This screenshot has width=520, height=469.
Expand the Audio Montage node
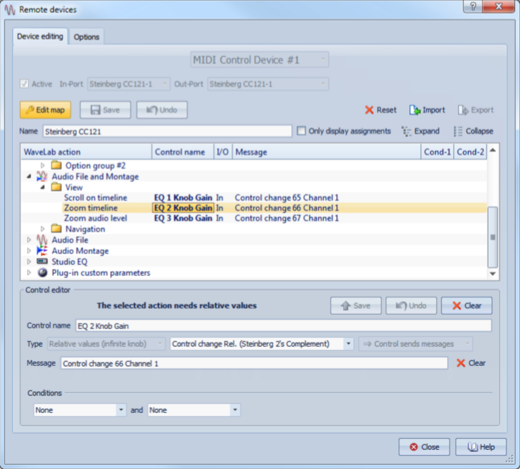pos(29,251)
